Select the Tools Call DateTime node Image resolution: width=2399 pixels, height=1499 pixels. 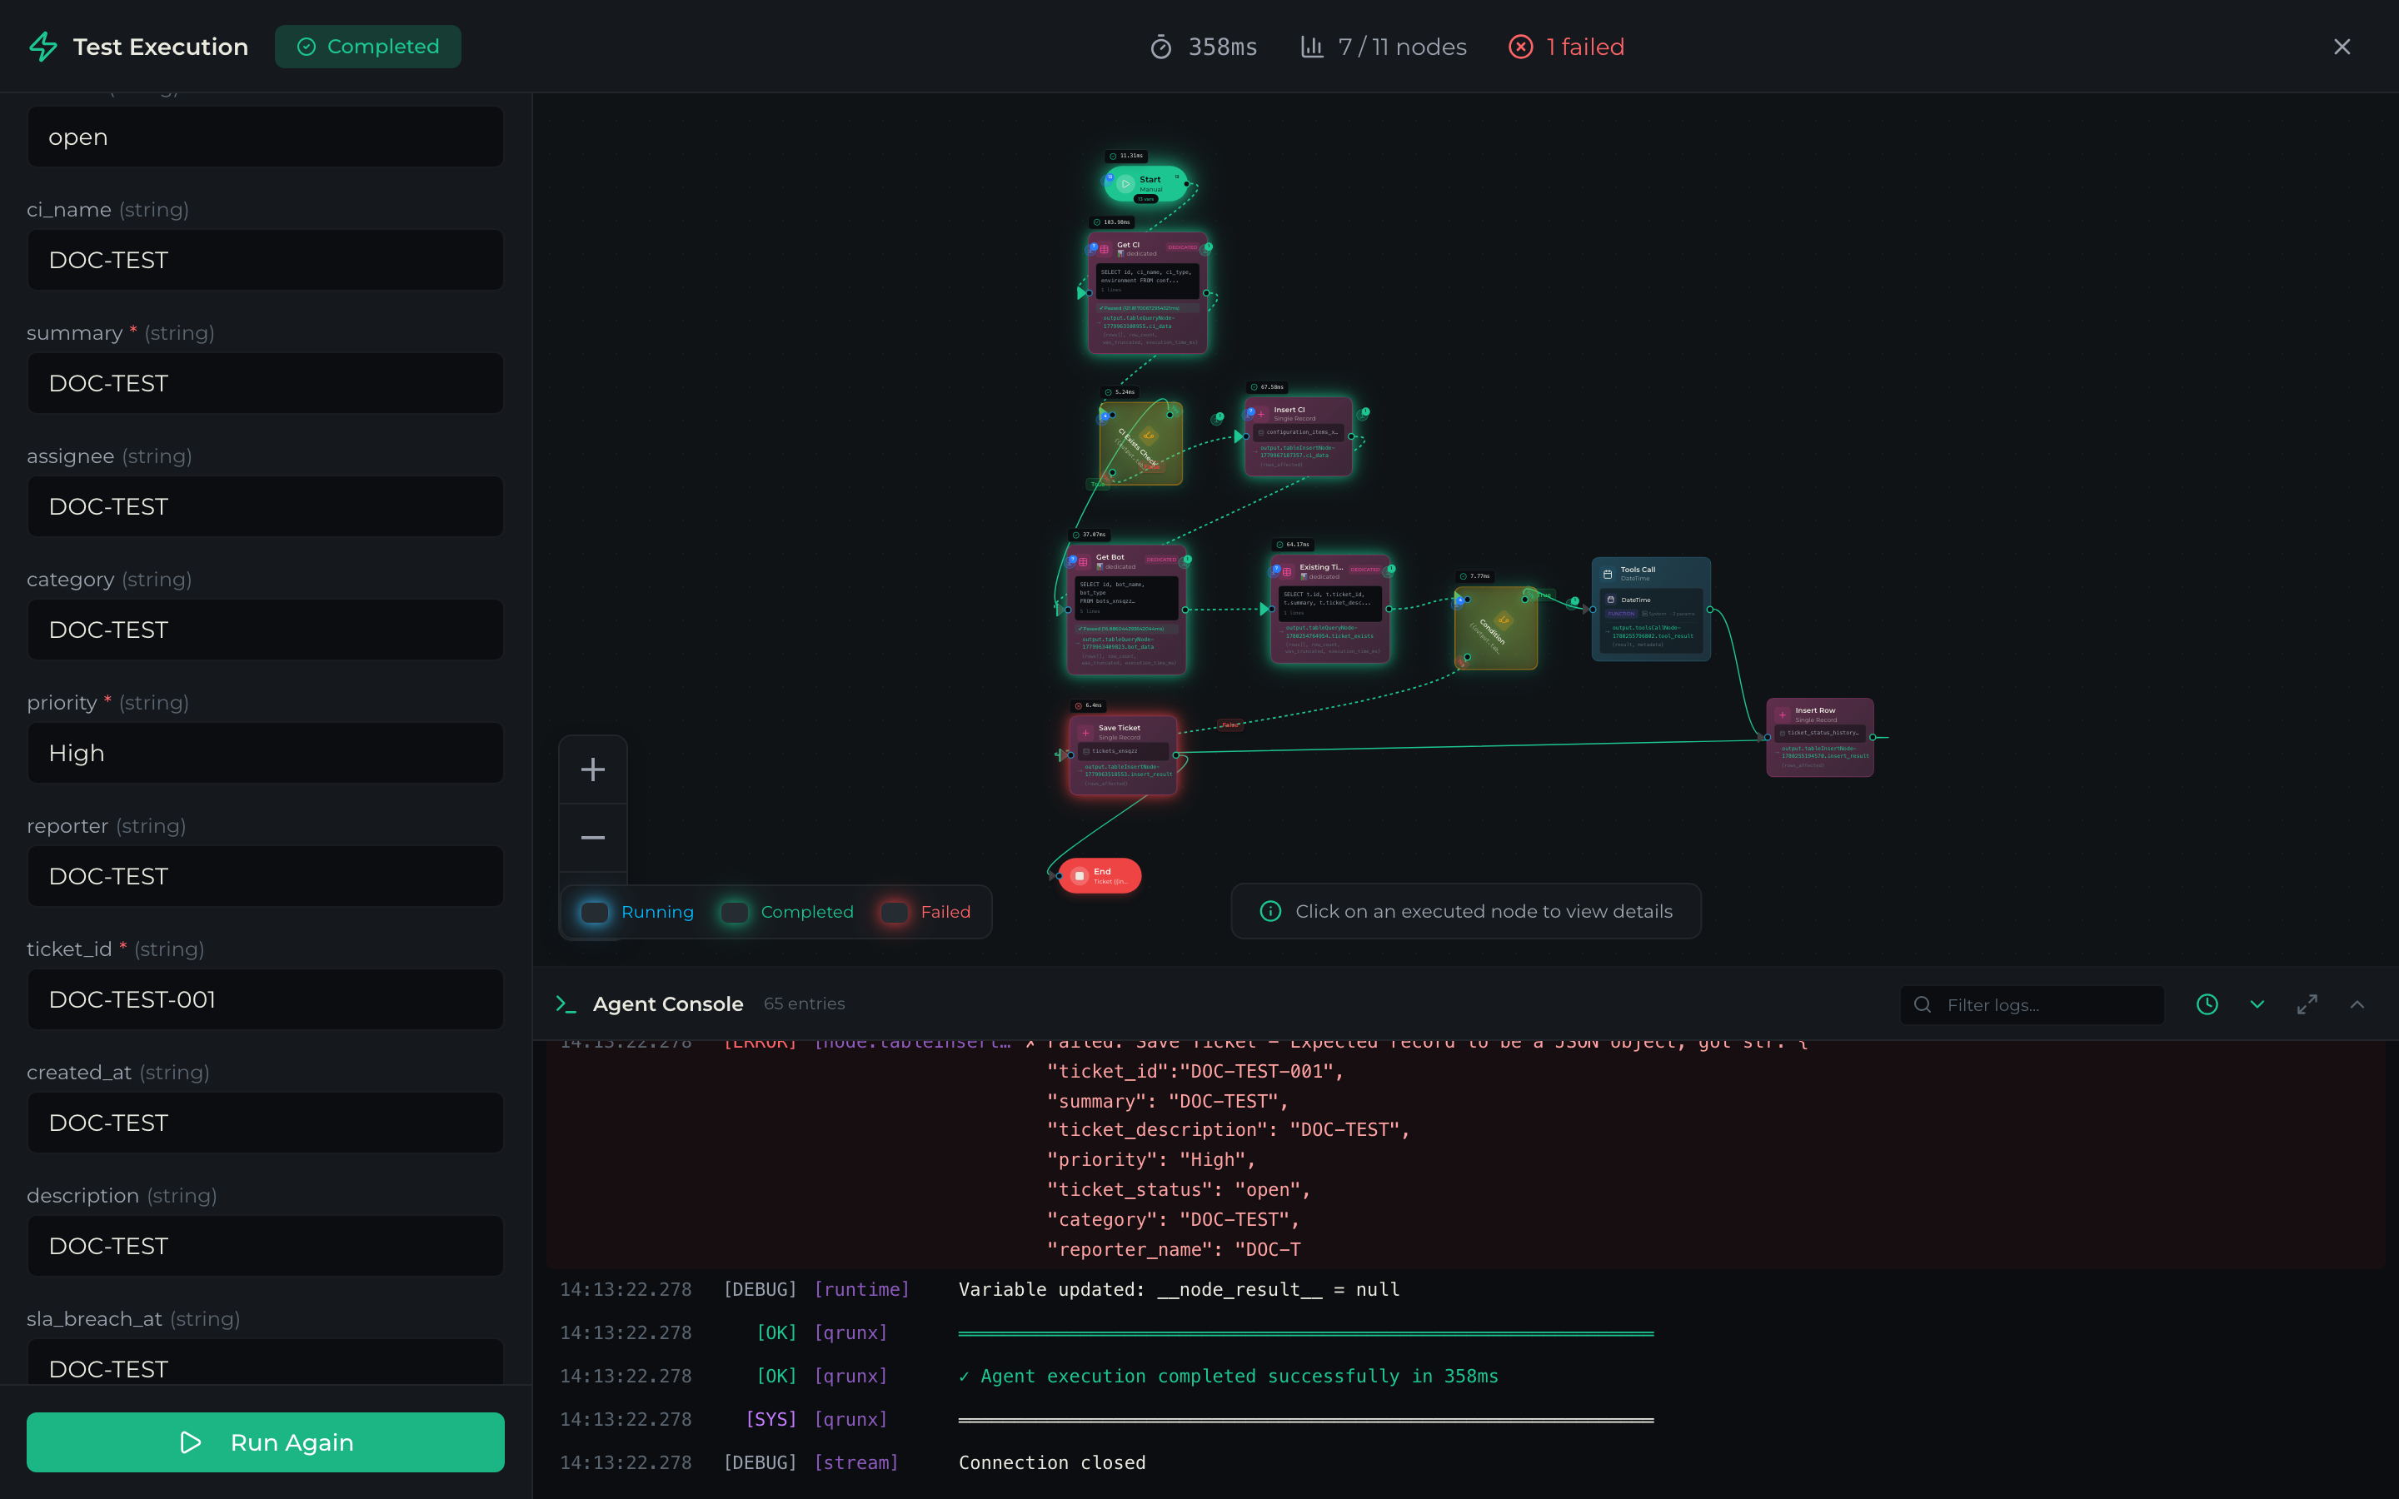(x=1652, y=609)
